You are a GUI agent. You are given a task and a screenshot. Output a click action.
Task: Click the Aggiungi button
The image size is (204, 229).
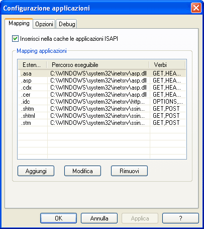(x=36, y=171)
